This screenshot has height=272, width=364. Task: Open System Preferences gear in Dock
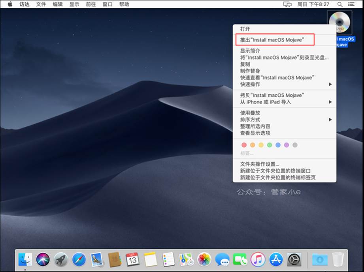[294, 259]
